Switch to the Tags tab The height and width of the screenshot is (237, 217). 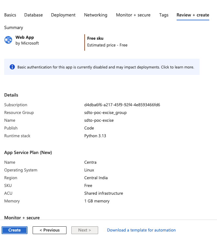coord(164,15)
